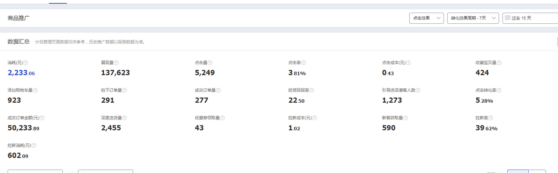Viewport: 558px width, 173px height.
Task: Click help icon beside 点击率
Action: click(304, 63)
